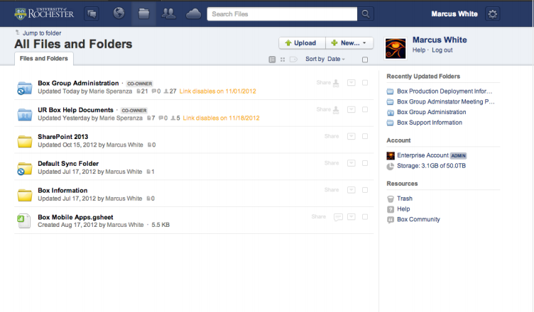The height and width of the screenshot is (312, 534).
Task: Click the search magnifier button
Action: pos(366,14)
